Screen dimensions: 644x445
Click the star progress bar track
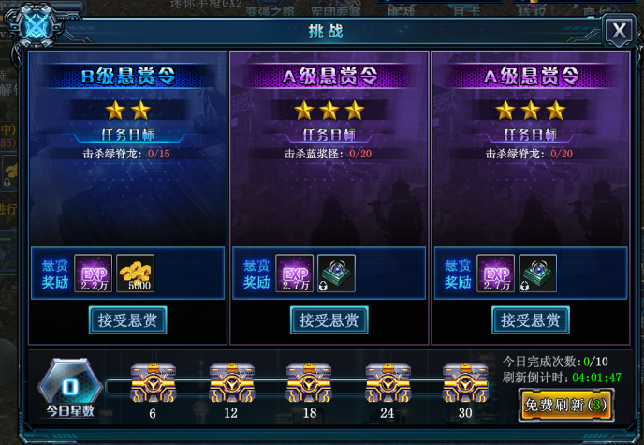(x=297, y=387)
